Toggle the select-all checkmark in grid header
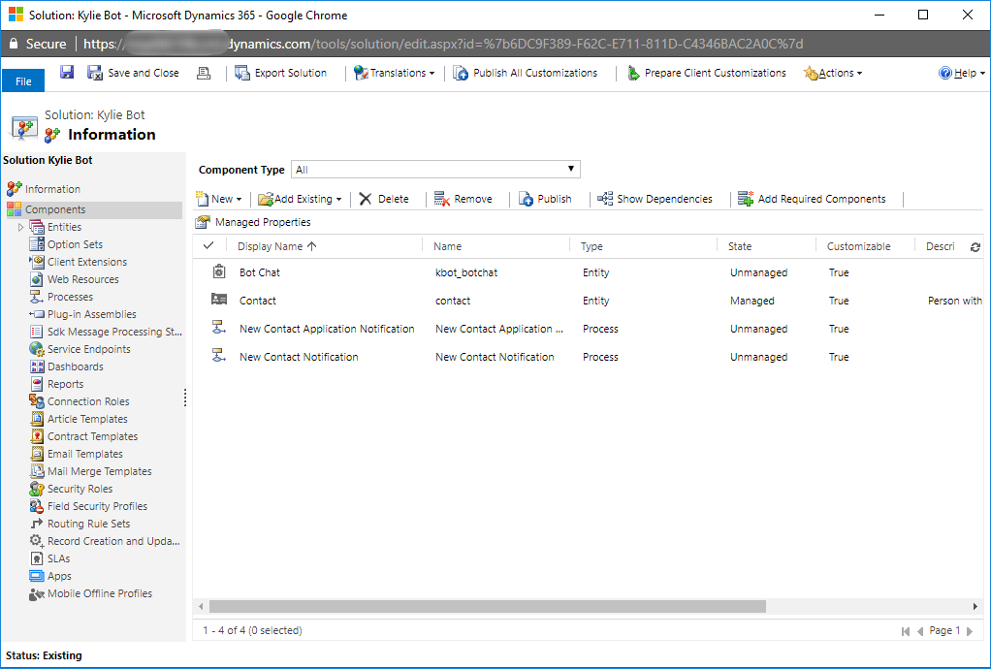The height and width of the screenshot is (669, 991). coord(208,246)
